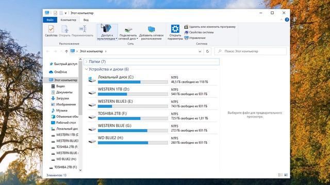Select TOSHIBA 2TB (F:) drive icon
Screen dimensions: 330x185
(92, 117)
